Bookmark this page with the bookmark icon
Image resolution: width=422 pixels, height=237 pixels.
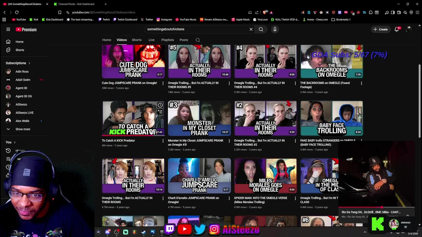pyautogui.click(x=60, y=12)
